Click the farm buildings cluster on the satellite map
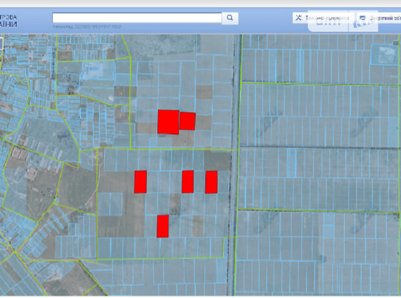The width and height of the screenshot is (401, 298). point(386,52)
